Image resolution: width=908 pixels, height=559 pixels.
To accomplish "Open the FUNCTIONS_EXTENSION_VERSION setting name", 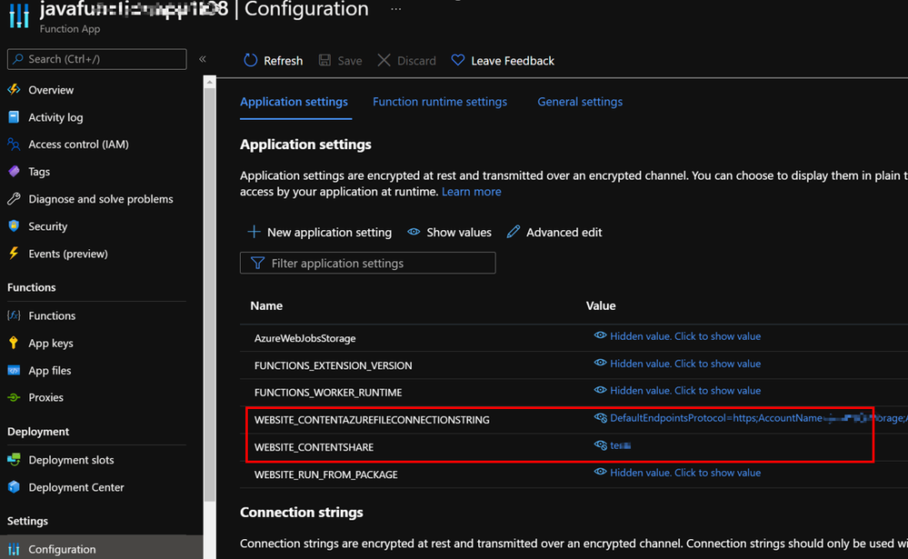I will tap(334, 365).
